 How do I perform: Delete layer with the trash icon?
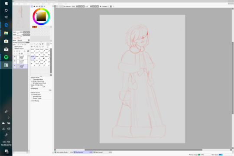click(x=22, y=53)
